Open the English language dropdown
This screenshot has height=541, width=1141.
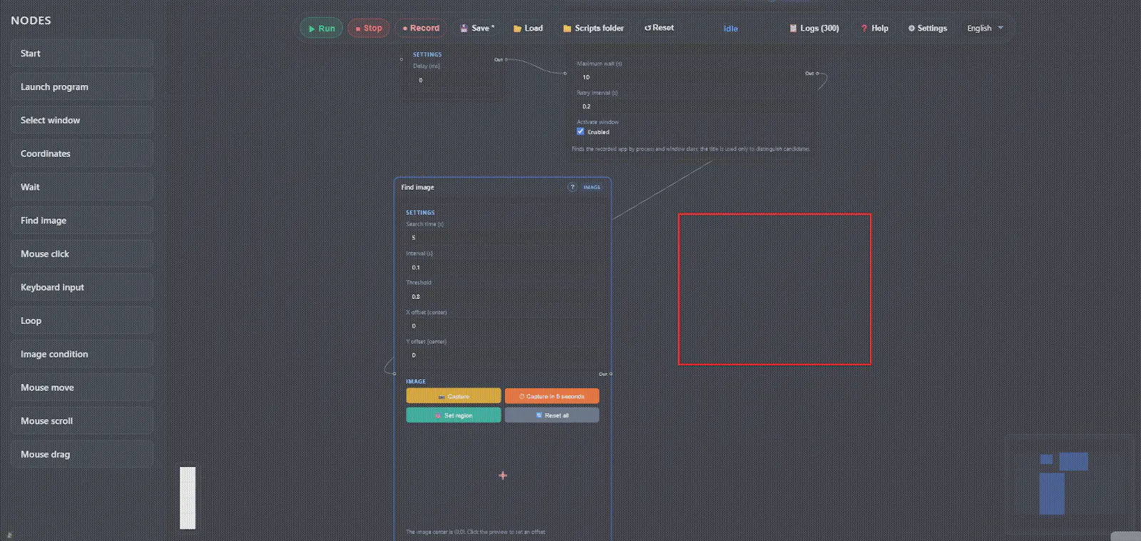pyautogui.click(x=985, y=28)
